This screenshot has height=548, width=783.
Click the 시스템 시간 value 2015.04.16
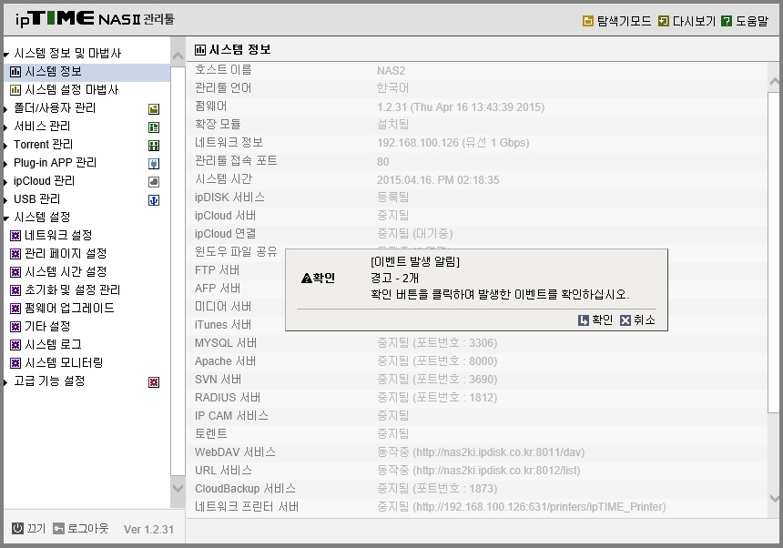point(438,179)
